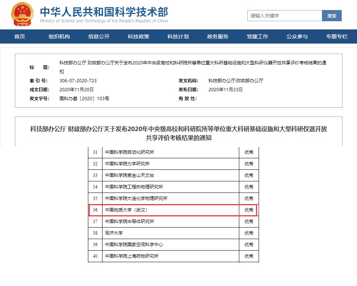Select row 中国科学院半导体研究所
This screenshot has width=357, height=286.
[174, 221]
